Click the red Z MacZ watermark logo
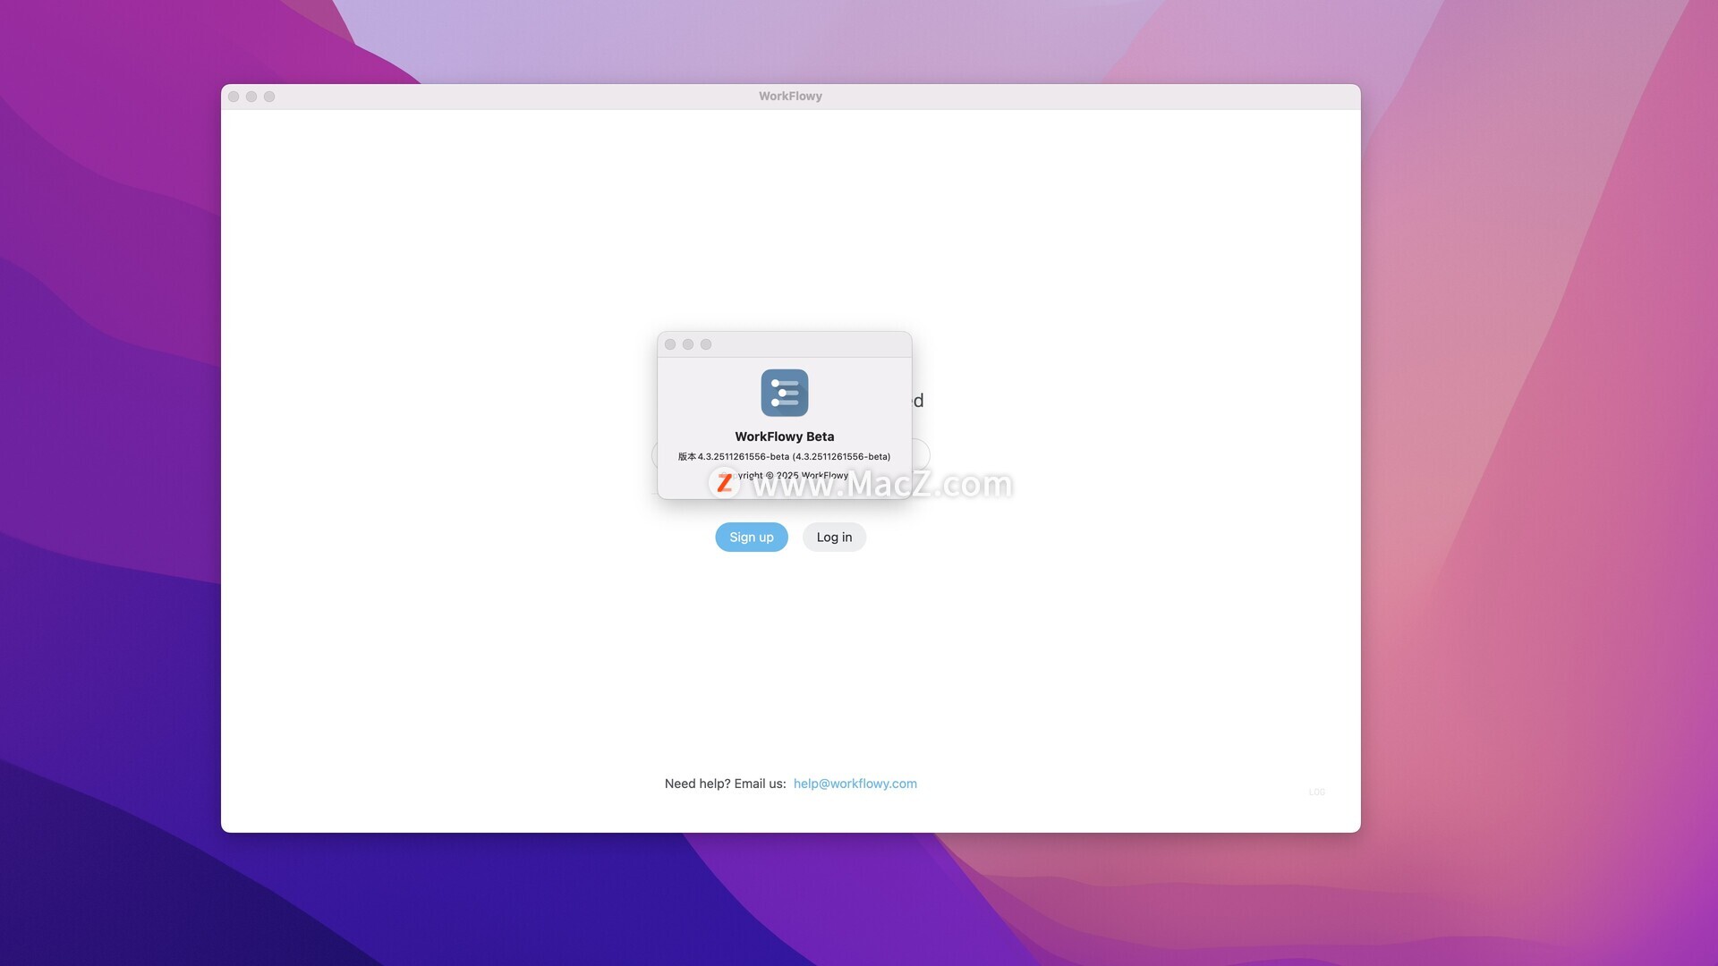Viewport: 1718px width, 966px height. coord(724,483)
